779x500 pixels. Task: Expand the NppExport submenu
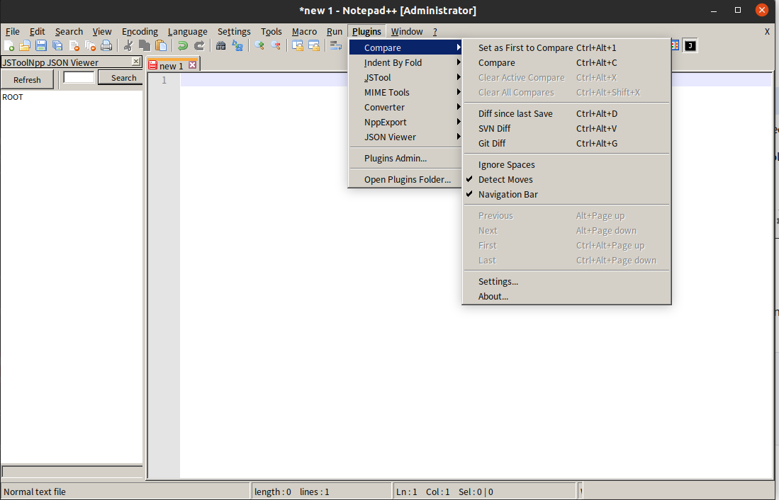pyautogui.click(x=405, y=122)
